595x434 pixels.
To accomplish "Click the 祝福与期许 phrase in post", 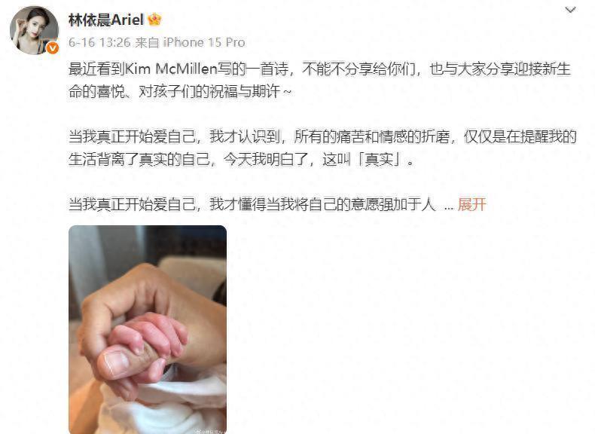I will click(x=245, y=91).
